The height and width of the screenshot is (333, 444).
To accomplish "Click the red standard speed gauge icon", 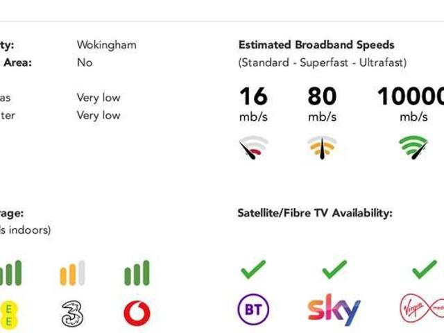I will pos(253,148).
